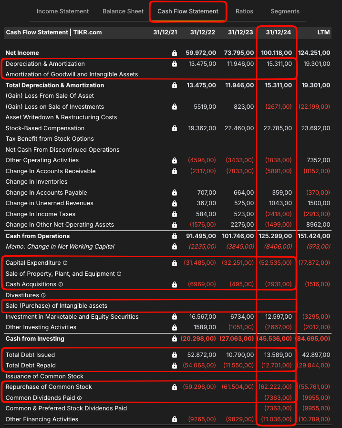Switch to the Income Statement tab
Screen dimensions: 342x428
tap(62, 11)
